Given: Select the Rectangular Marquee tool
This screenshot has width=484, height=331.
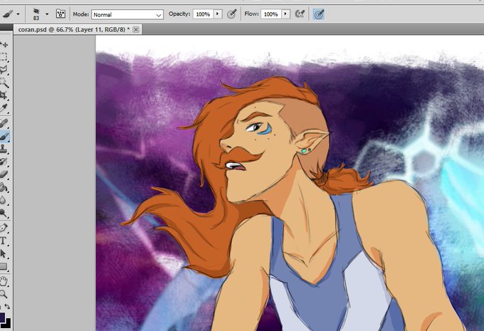Looking at the screenshot, I should tap(4, 57).
